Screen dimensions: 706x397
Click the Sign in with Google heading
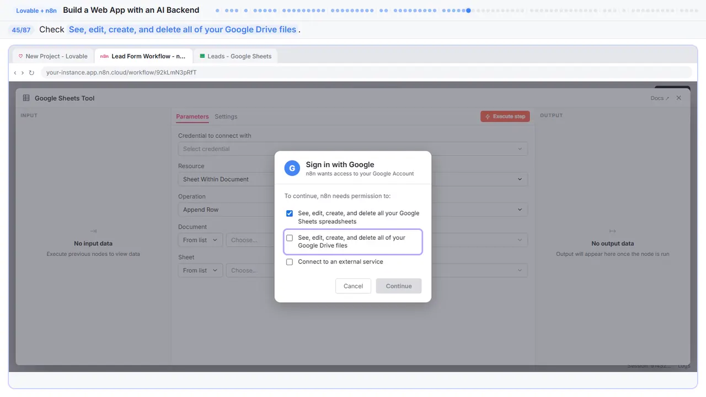[340, 164]
